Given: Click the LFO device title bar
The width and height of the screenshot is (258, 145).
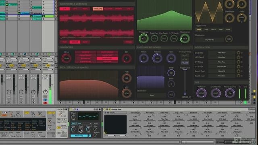Looking at the screenshot, I should (85, 109).
